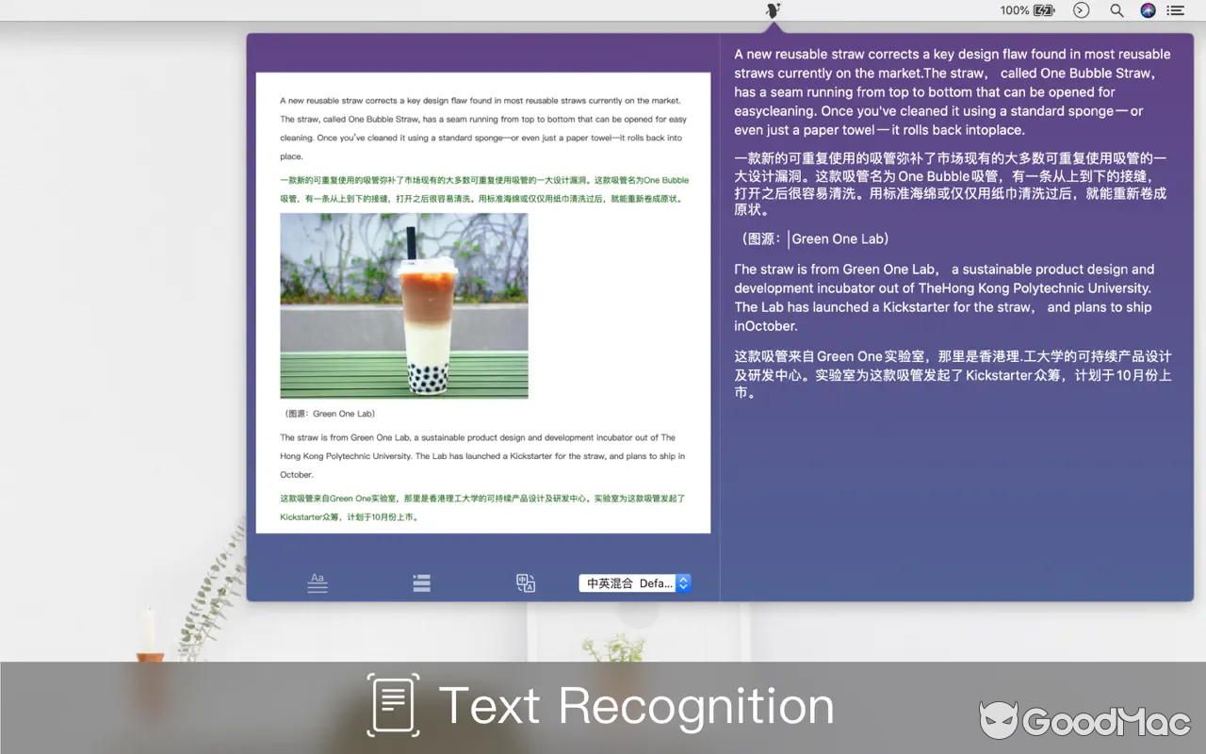Click the blue stepper arrows beside language field
Image resolution: width=1206 pixels, height=754 pixels.
click(x=684, y=582)
